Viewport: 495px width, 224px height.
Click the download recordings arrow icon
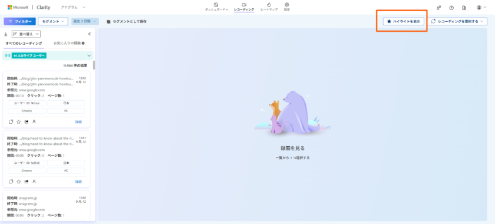click(6, 34)
